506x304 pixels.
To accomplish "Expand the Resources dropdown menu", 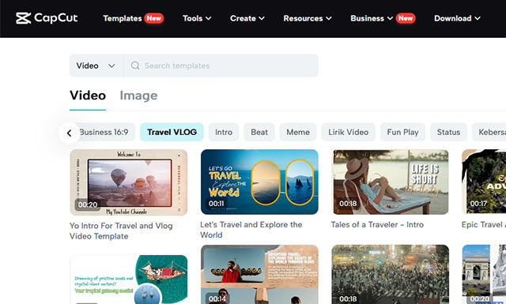I will 308,18.
